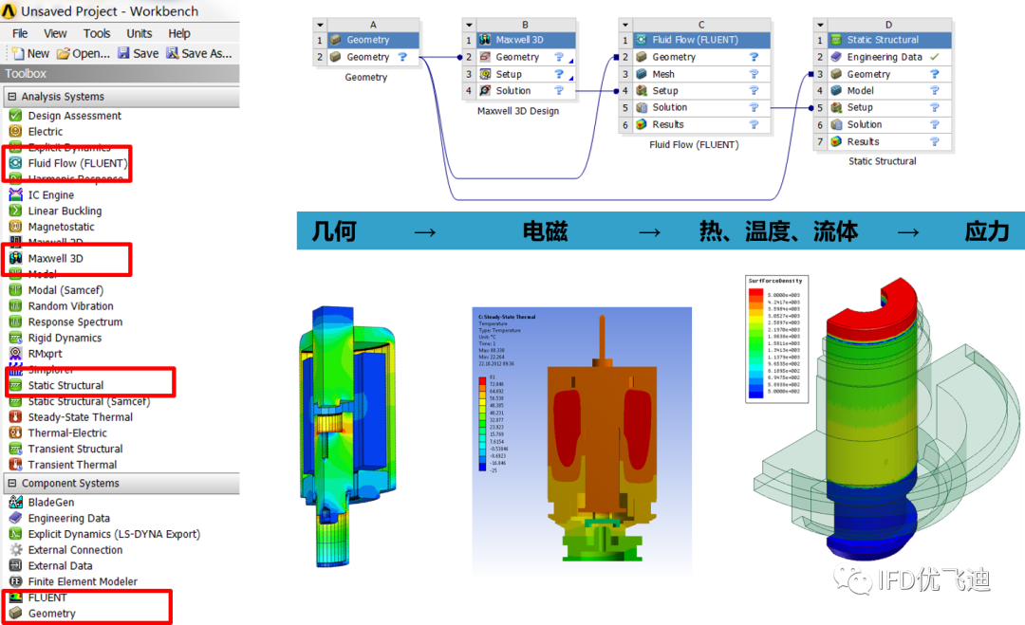The height and width of the screenshot is (625, 1025).
Task: Select Linear Buckling toolbox icon
Action: [x=16, y=211]
